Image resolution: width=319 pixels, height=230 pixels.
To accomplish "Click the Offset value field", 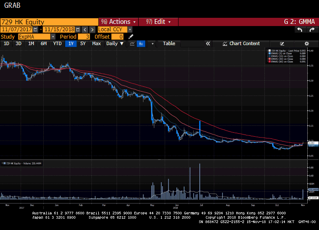I will click(x=117, y=36).
